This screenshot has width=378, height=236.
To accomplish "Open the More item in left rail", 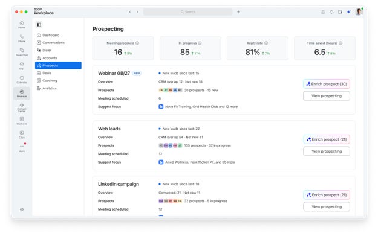I will (22, 148).
